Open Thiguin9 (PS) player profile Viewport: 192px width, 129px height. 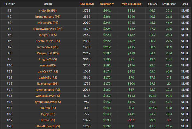pyautogui.click(x=48, y=59)
